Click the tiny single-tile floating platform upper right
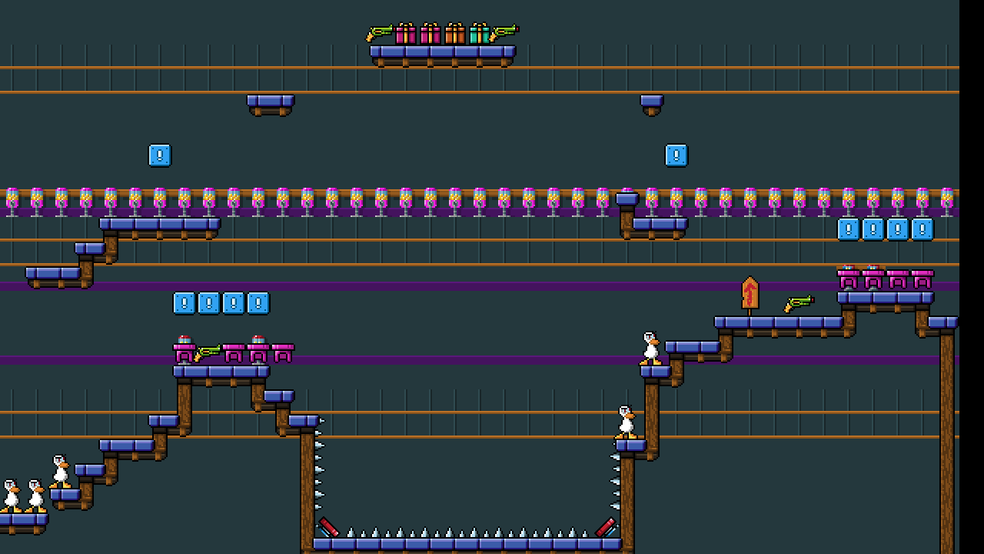This screenshot has width=984, height=554. coord(652,105)
